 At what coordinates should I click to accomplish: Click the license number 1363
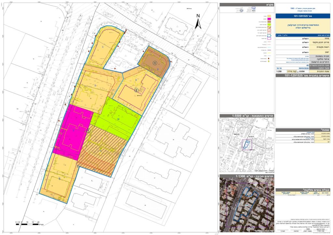point(308,229)
